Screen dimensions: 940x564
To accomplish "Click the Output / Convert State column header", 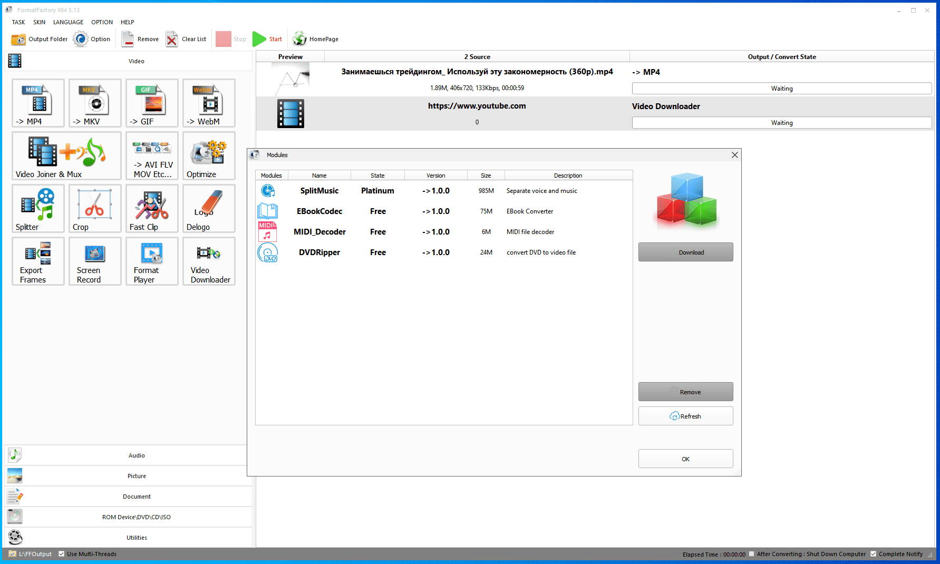I will pos(782,57).
